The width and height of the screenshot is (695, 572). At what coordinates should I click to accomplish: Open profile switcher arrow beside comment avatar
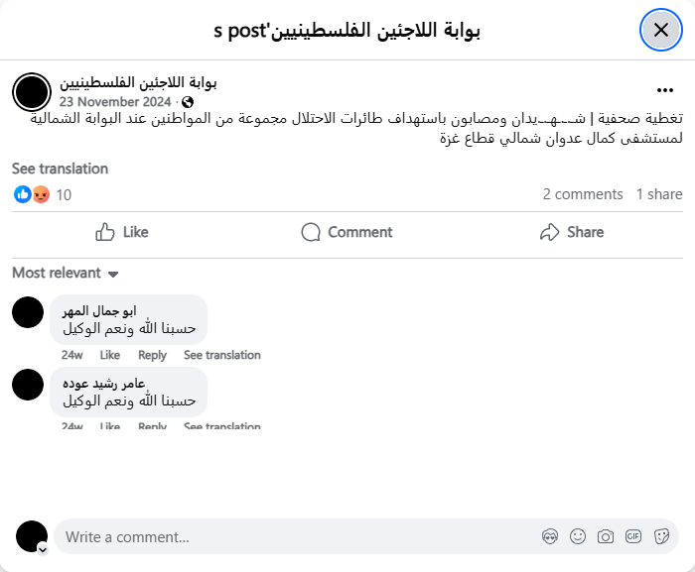tap(43, 548)
